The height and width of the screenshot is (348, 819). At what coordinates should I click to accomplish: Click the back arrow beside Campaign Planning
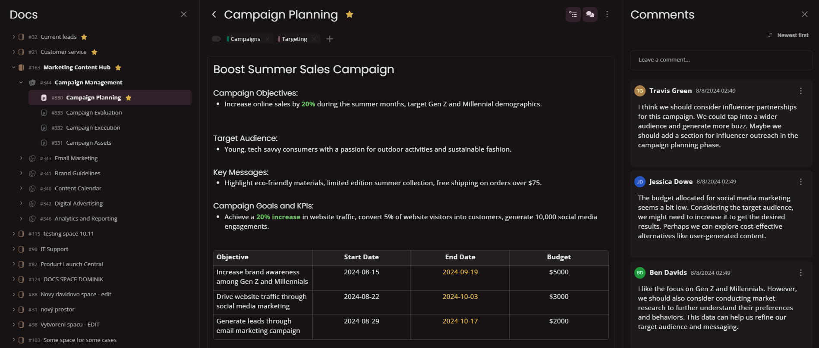[x=214, y=15]
